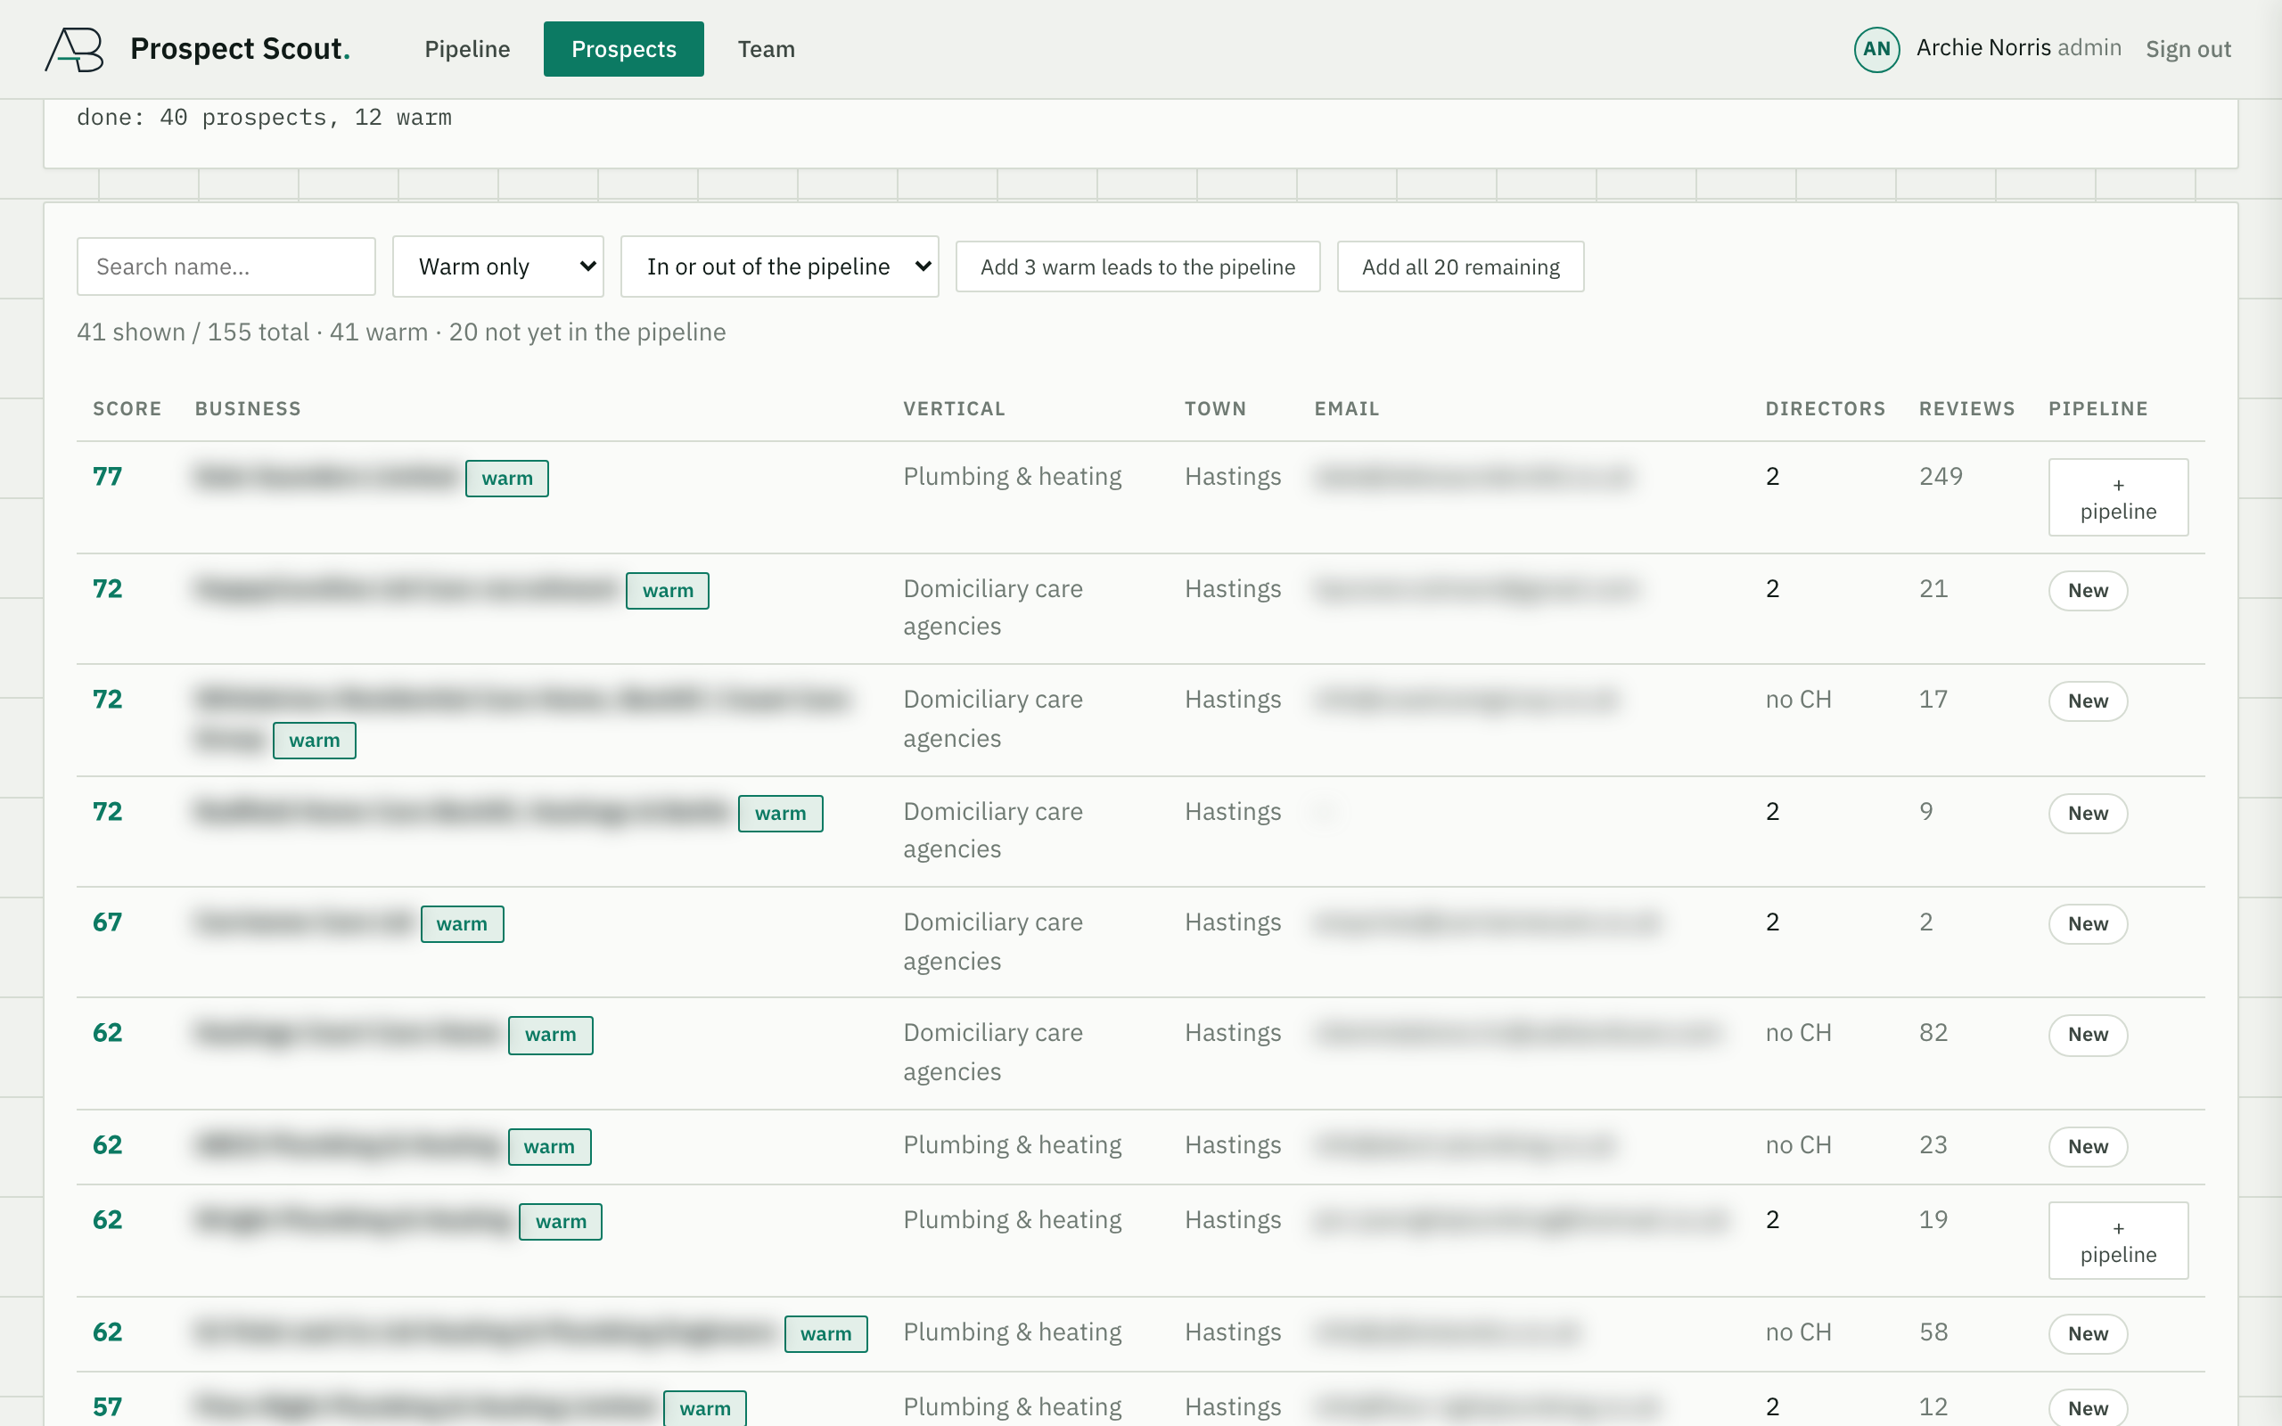Viewport: 2282px width, 1426px height.
Task: Click the New status on the 82-review row
Action: coord(2088,1035)
